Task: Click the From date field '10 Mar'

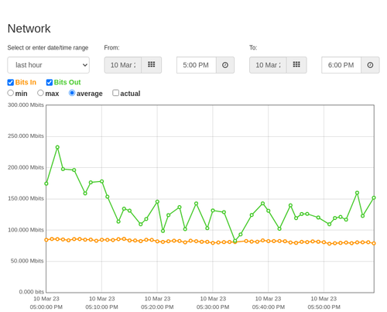Action: tap(123, 65)
